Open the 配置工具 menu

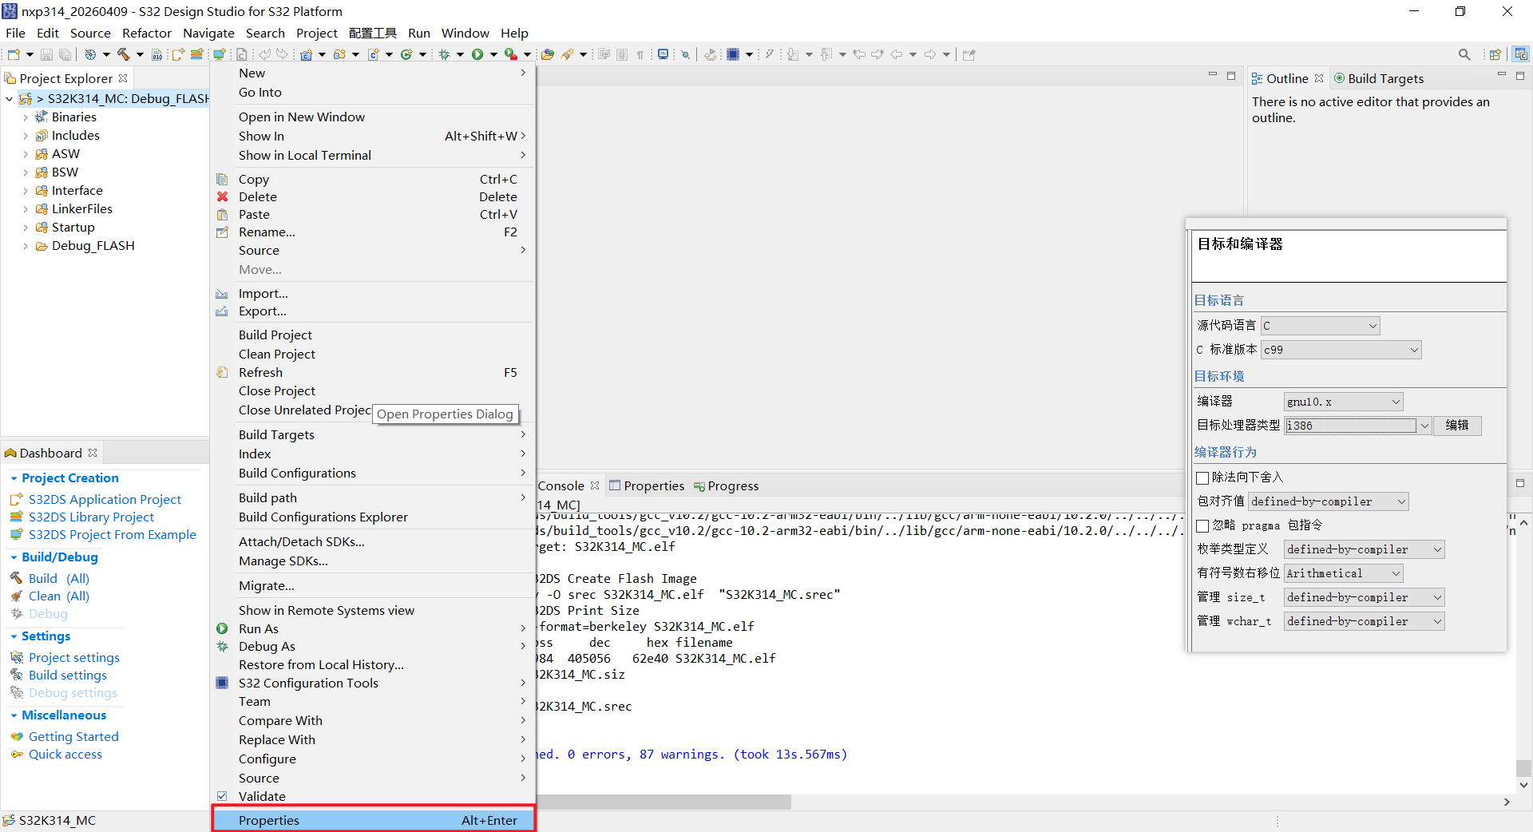pos(372,33)
